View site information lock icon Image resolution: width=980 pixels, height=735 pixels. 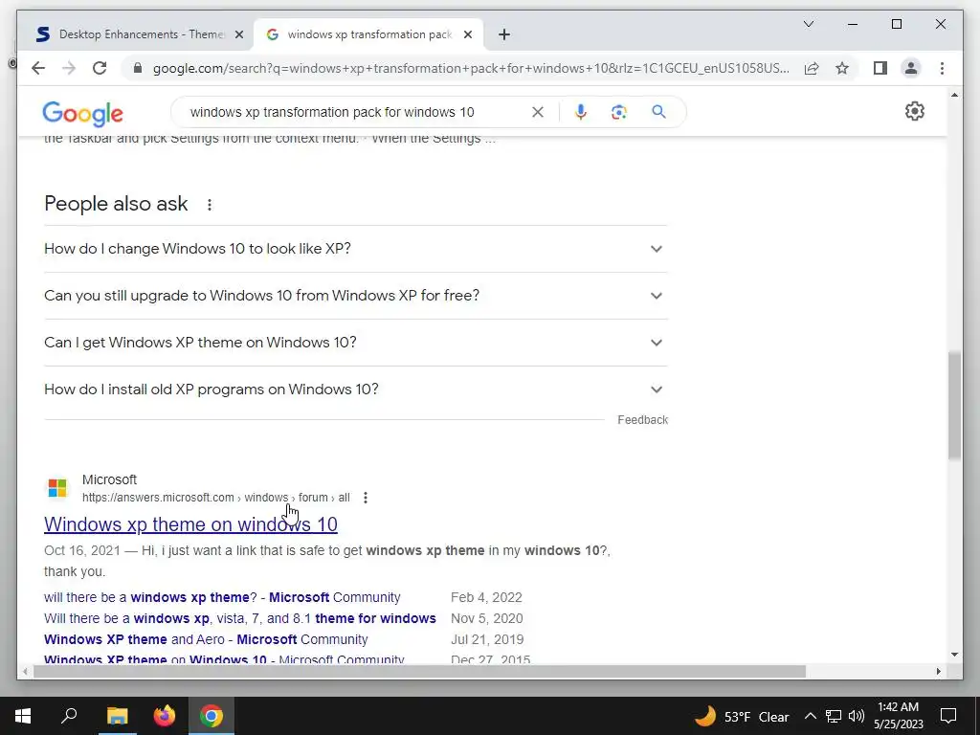[x=138, y=68]
